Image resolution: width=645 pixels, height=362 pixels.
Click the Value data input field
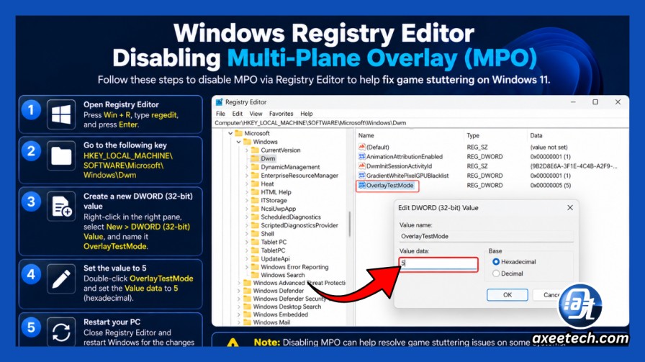[x=438, y=263]
